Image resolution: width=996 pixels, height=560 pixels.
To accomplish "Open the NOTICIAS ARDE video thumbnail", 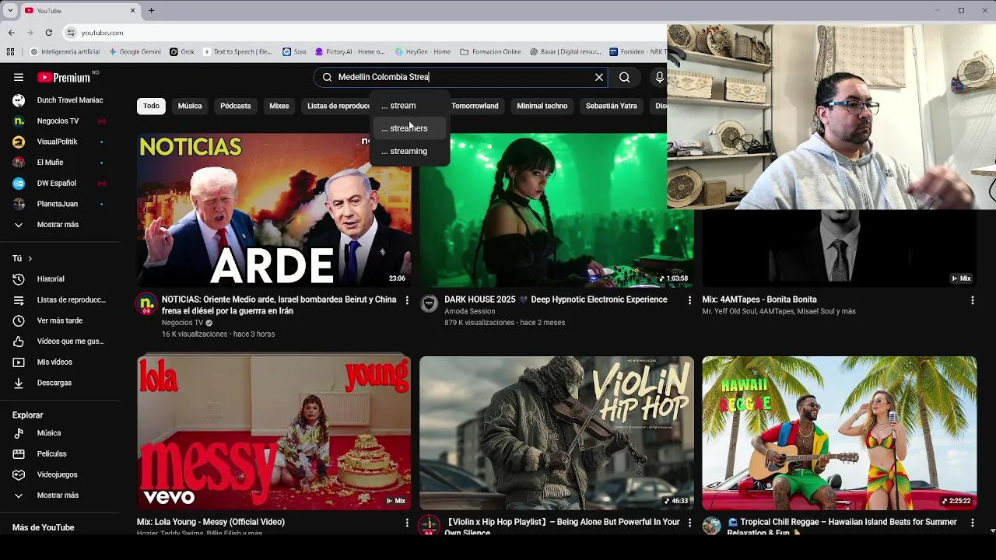I will coord(274,210).
